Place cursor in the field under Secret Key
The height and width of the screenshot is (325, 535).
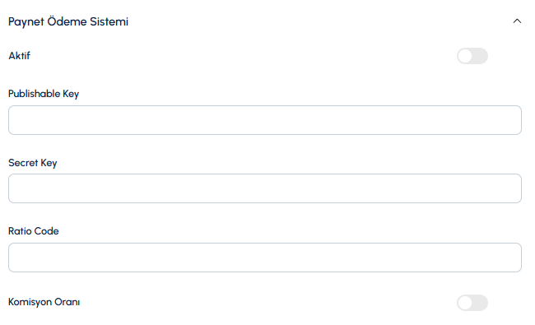(x=265, y=188)
